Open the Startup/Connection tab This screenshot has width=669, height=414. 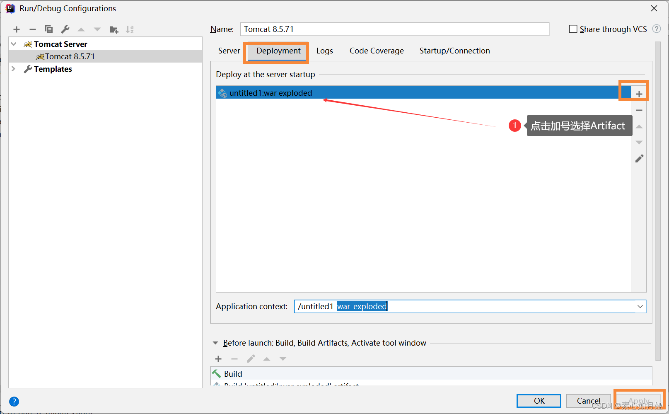tap(454, 51)
